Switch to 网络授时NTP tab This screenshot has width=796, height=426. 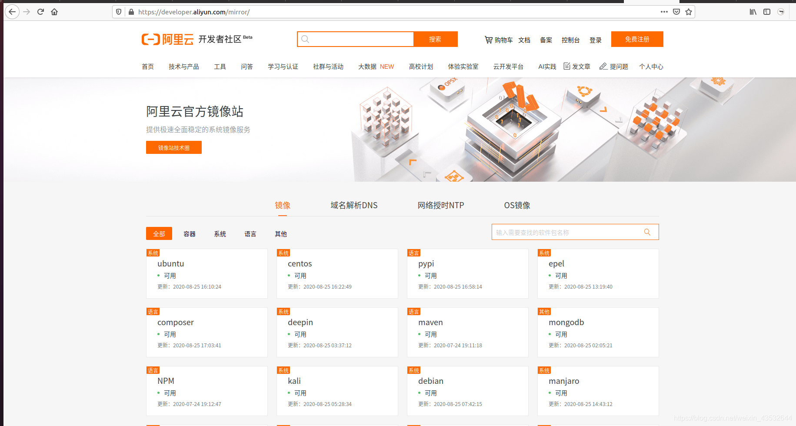click(441, 205)
